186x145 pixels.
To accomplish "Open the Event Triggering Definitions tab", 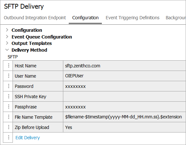I will click(132, 18).
